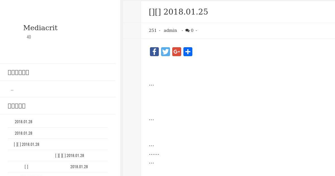Click the comment count 0
Screen dimensions: 335x176
[x=192, y=30]
